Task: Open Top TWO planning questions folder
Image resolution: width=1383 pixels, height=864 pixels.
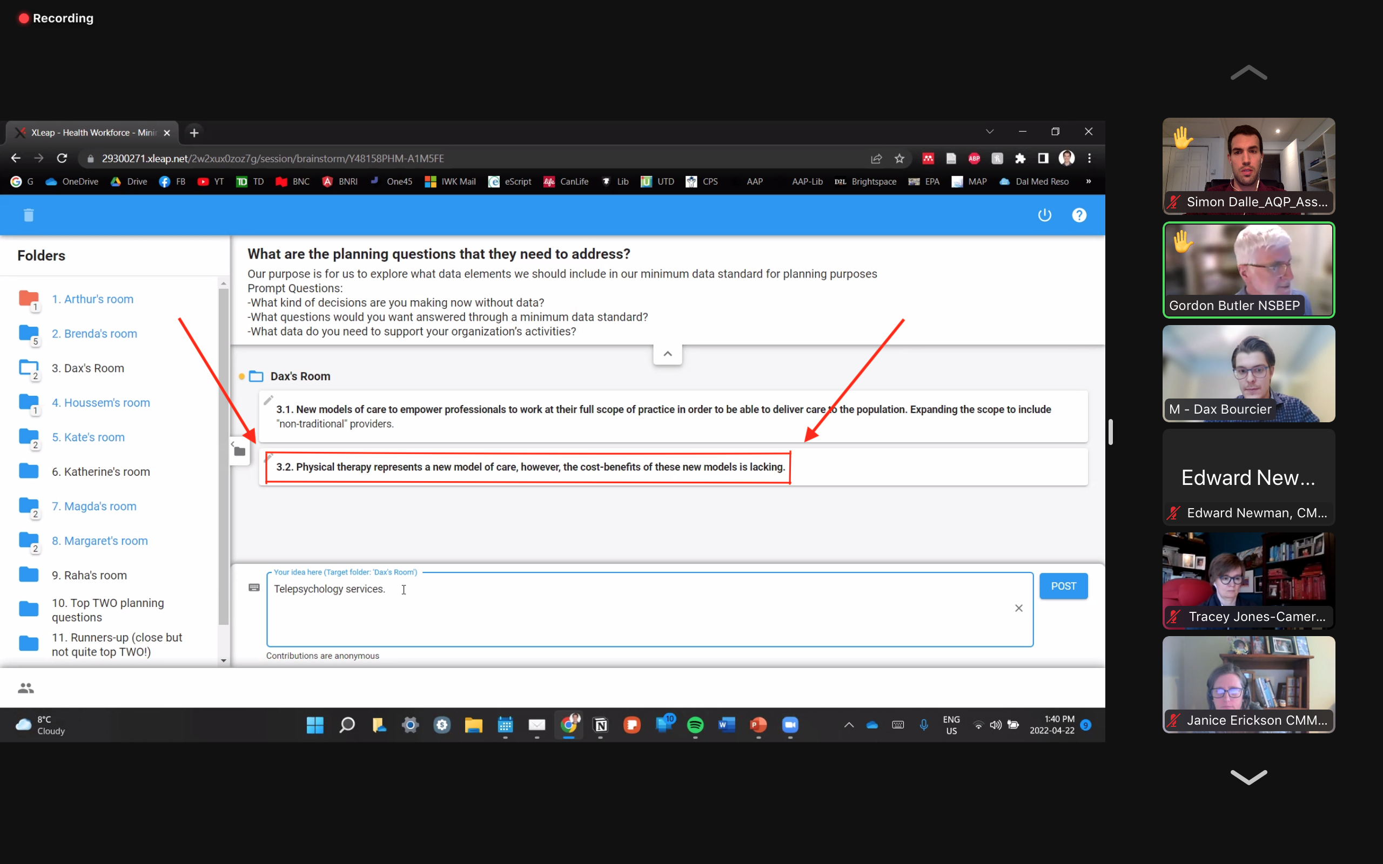Action: [108, 610]
